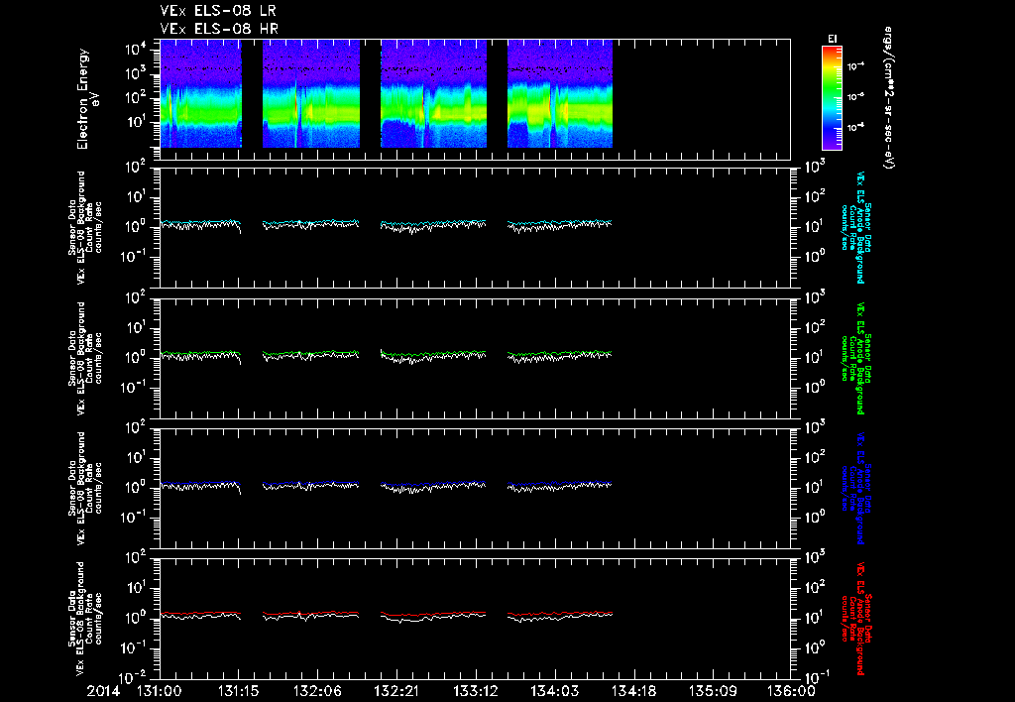
Task: Click the red anode background rate legend text
Action: click(855, 619)
